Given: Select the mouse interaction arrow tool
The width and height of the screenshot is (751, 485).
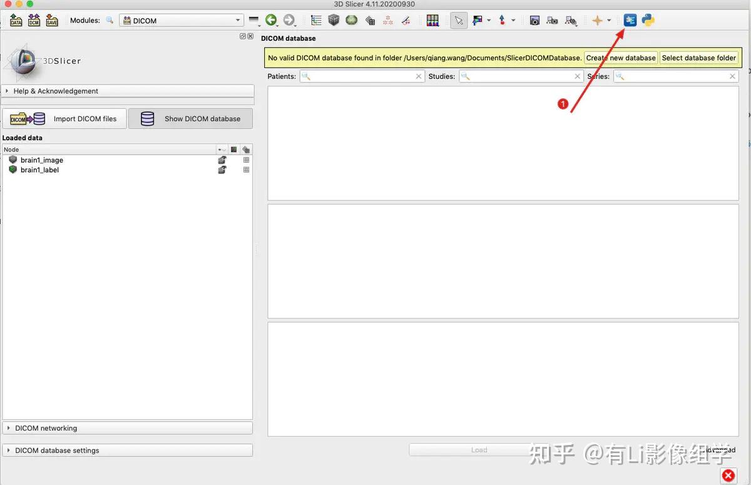Looking at the screenshot, I should (x=459, y=20).
